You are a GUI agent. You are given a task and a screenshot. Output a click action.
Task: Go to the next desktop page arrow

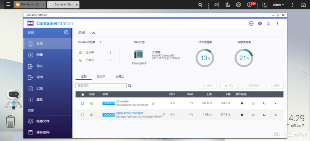pyautogui.click(x=305, y=75)
